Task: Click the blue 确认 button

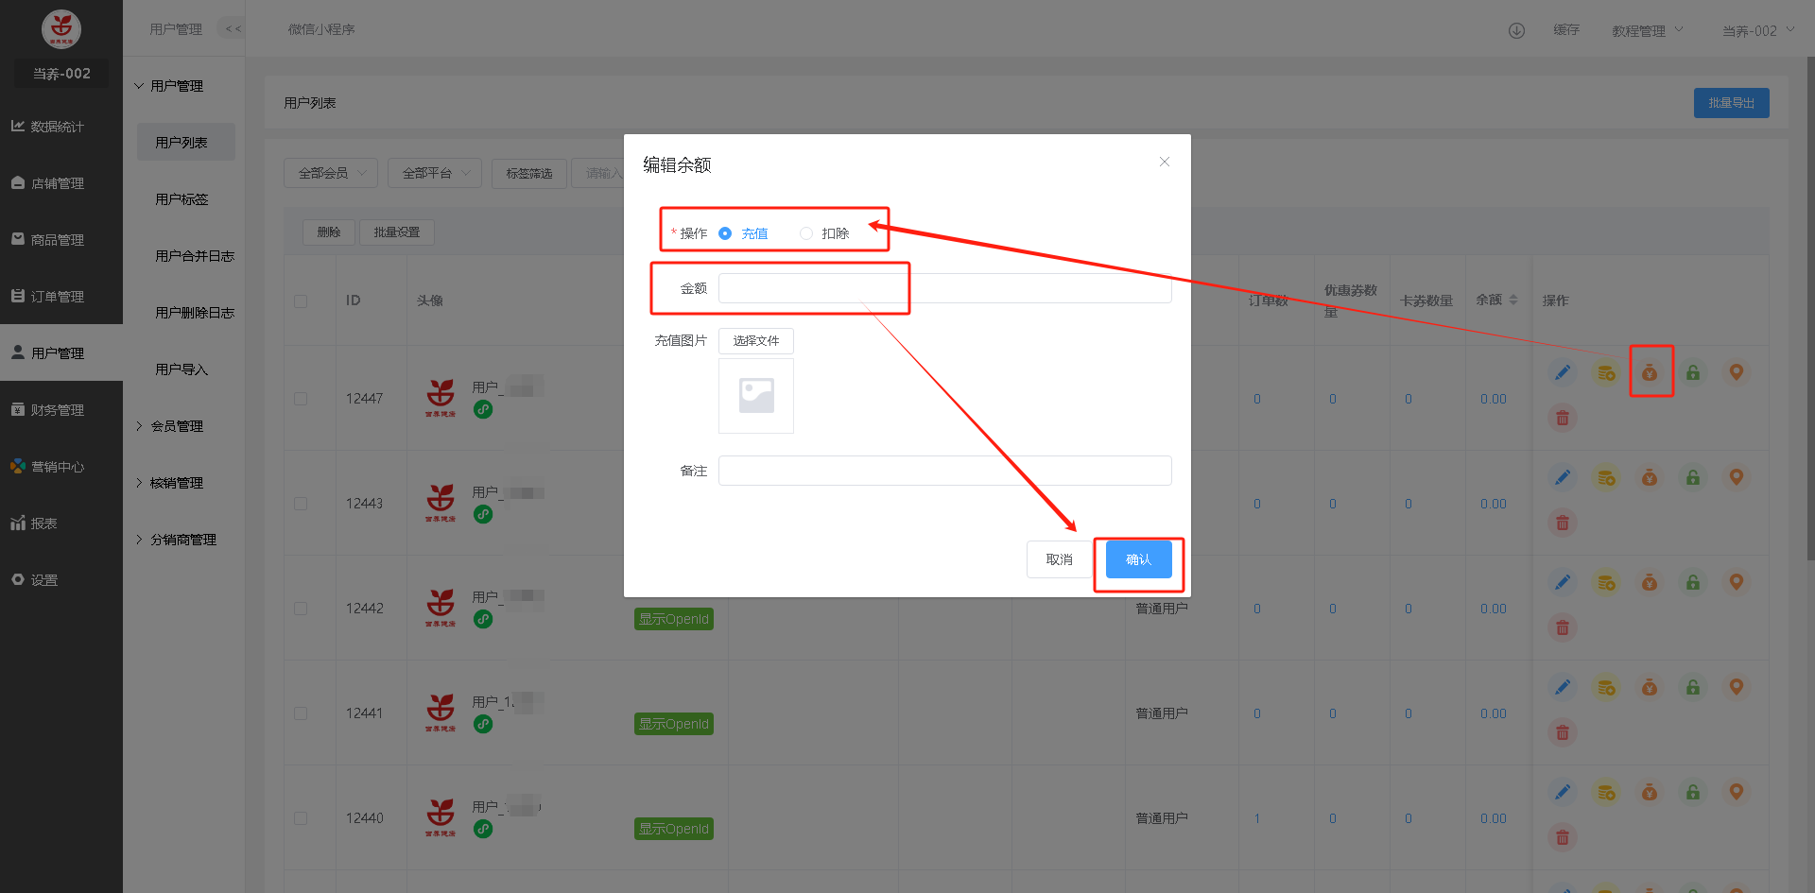Action: click(1138, 559)
